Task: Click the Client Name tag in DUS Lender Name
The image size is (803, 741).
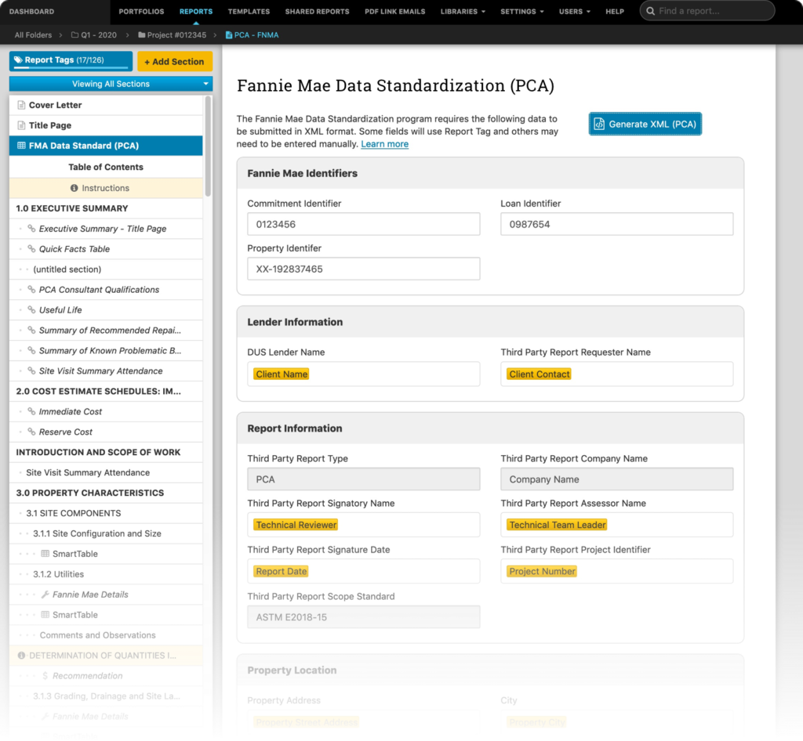Action: click(282, 374)
